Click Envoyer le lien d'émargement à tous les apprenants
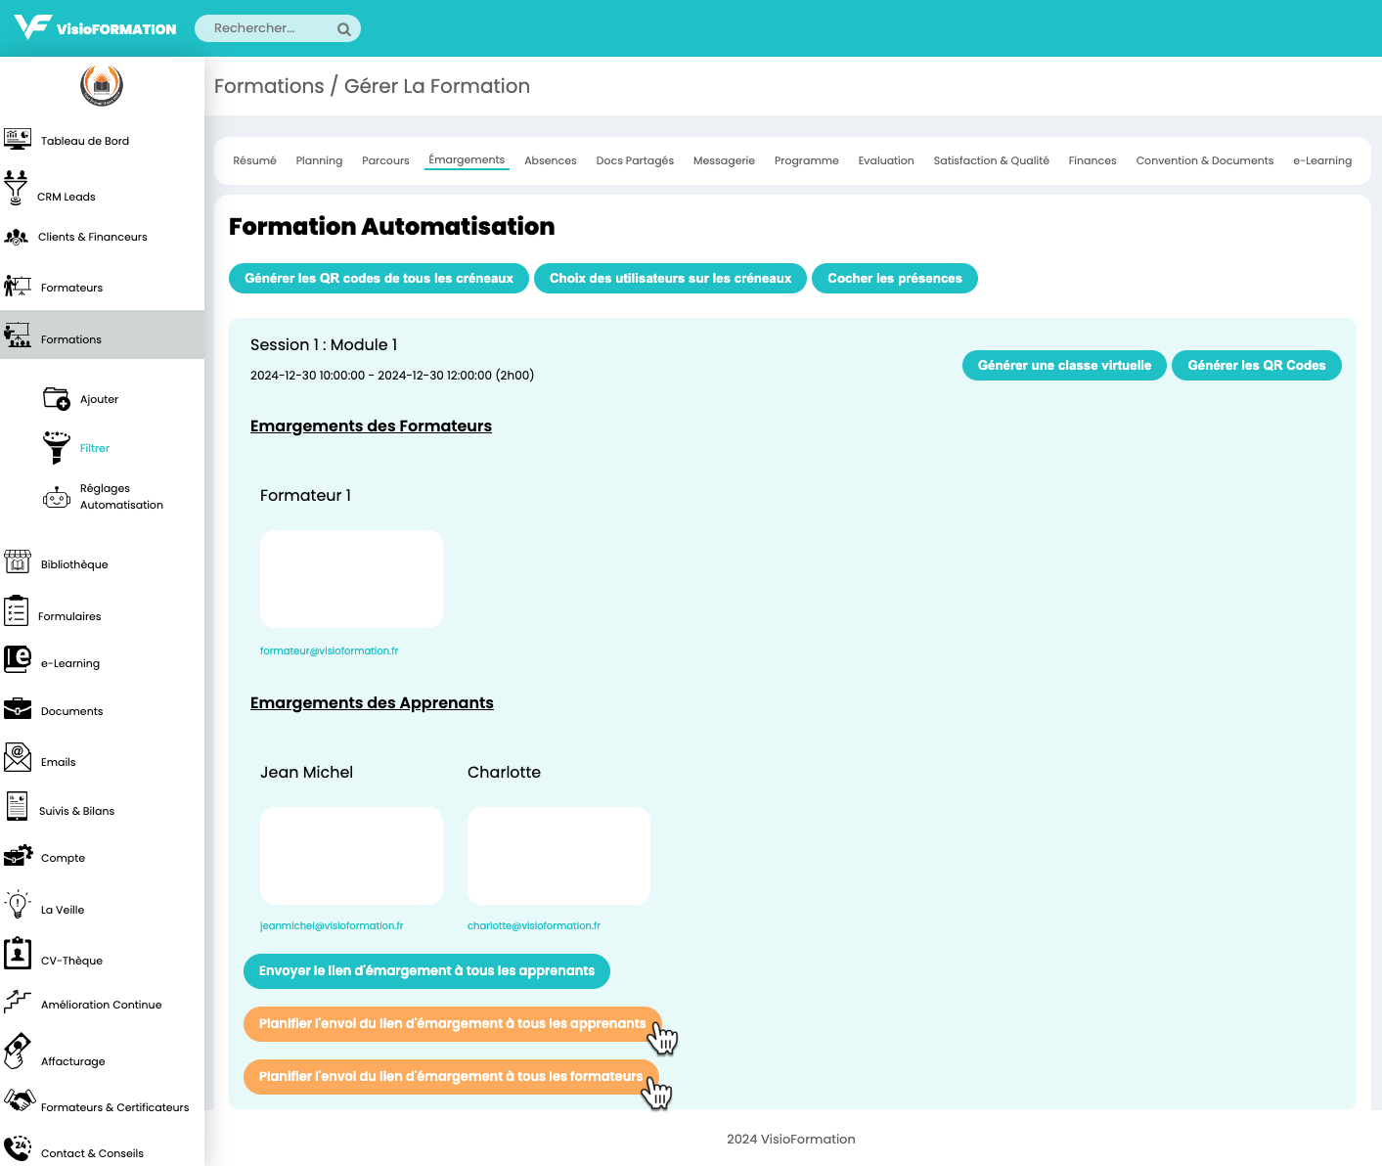This screenshot has height=1166, width=1382. (426, 970)
